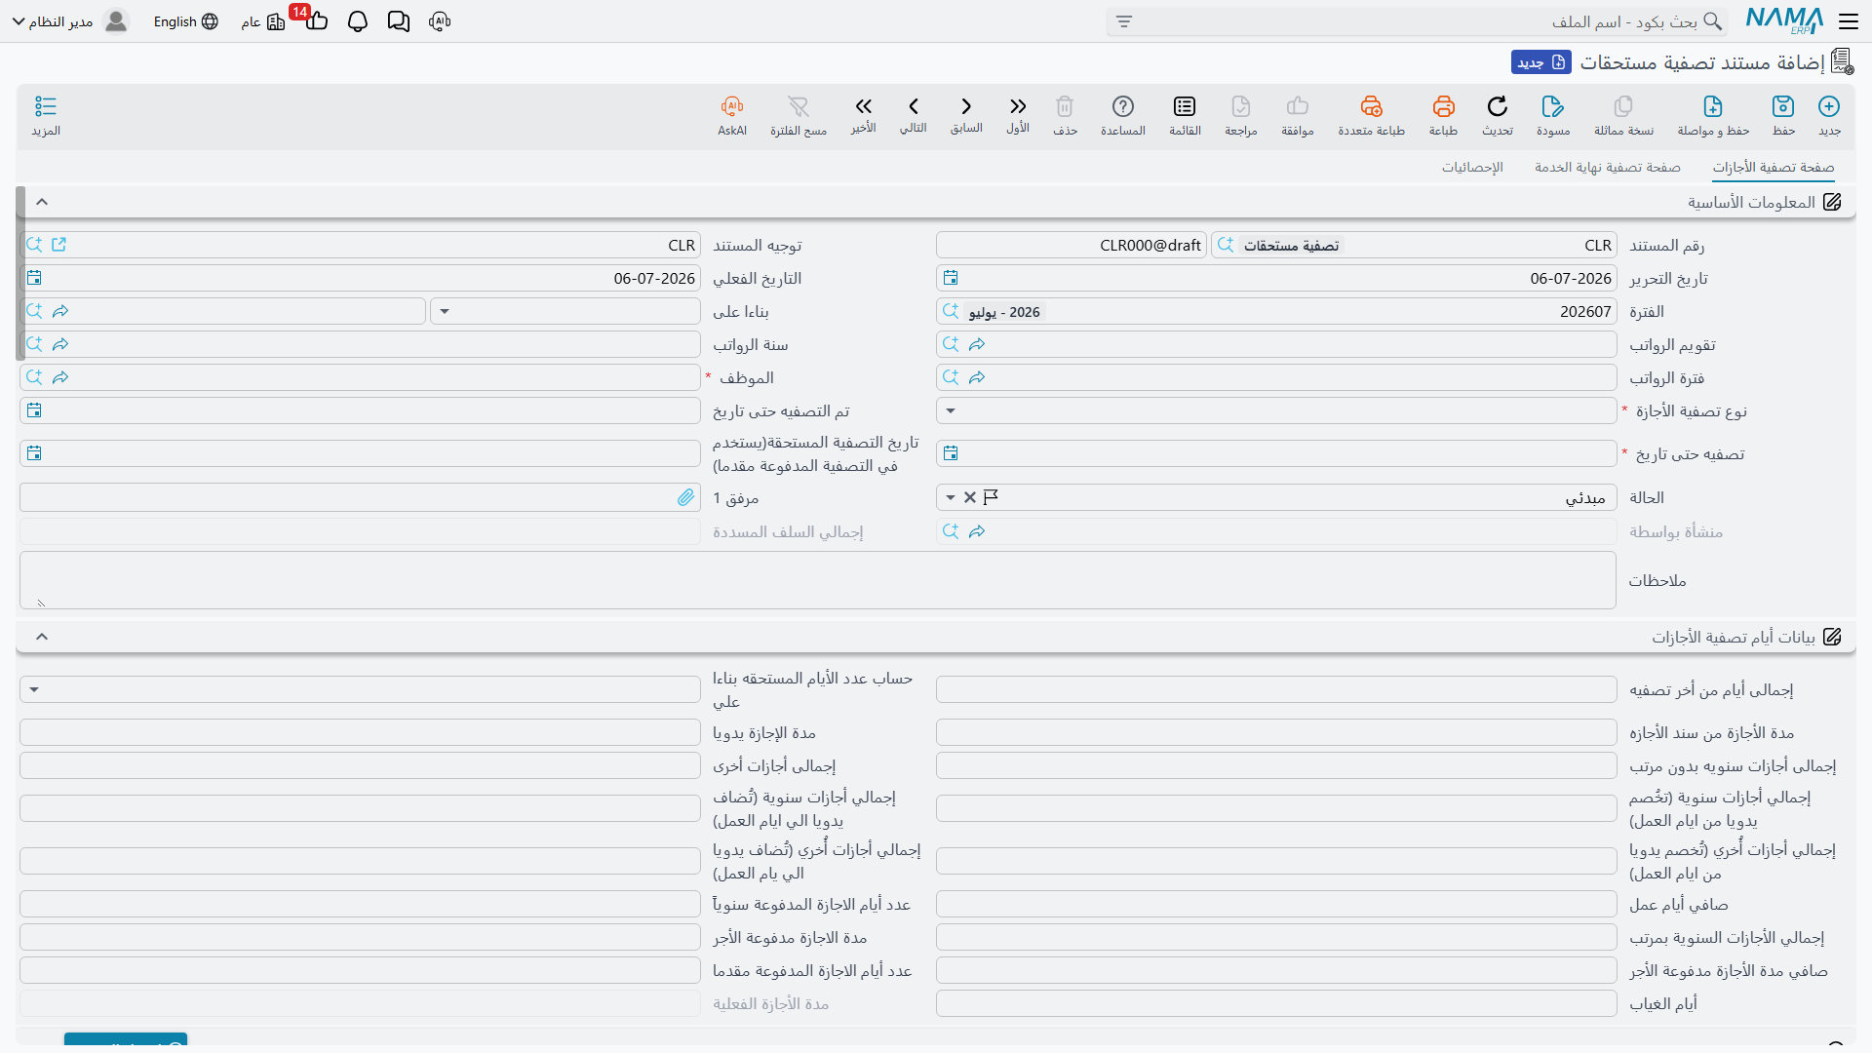The height and width of the screenshot is (1053, 1872).
Task: Click external link icon in توجيه المستند
Action: point(59,245)
